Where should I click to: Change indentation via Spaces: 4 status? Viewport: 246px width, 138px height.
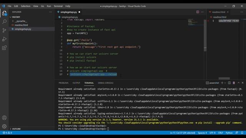(202, 133)
